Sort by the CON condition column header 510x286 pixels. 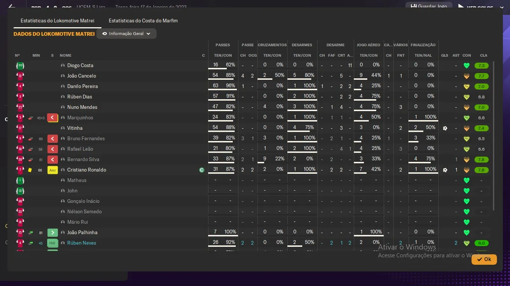click(467, 56)
